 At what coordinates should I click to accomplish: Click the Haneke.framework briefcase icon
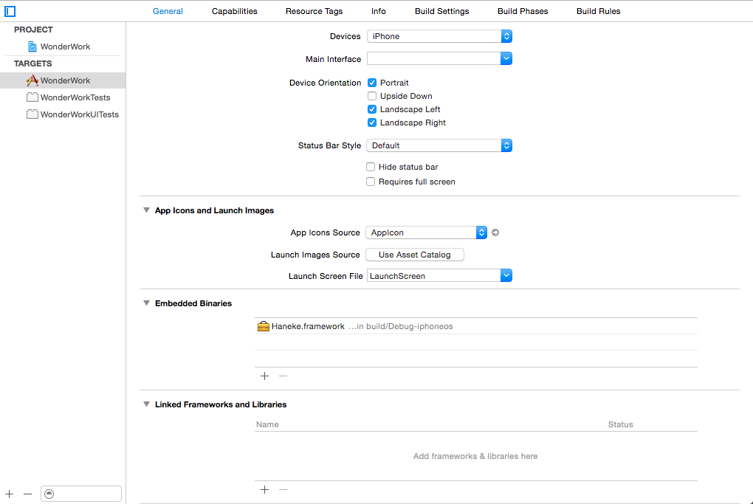tap(264, 326)
